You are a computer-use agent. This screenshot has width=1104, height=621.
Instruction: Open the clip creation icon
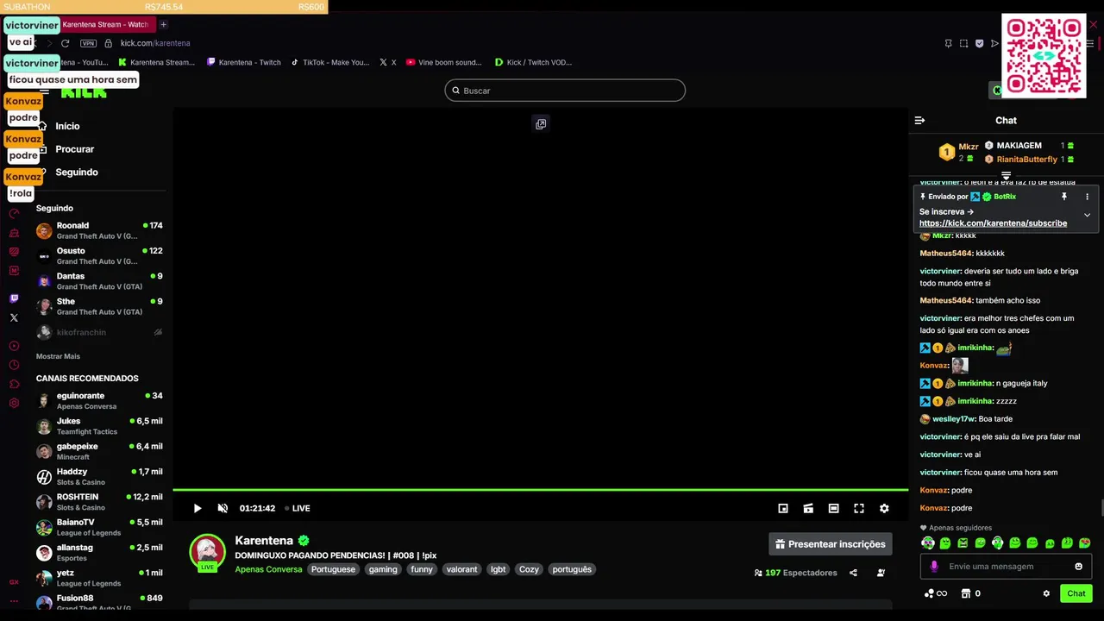coord(808,508)
